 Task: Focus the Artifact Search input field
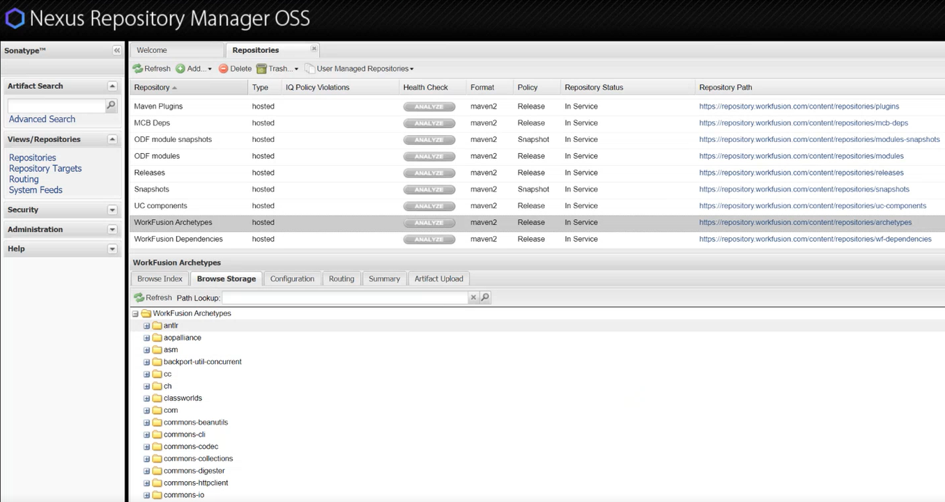56,105
